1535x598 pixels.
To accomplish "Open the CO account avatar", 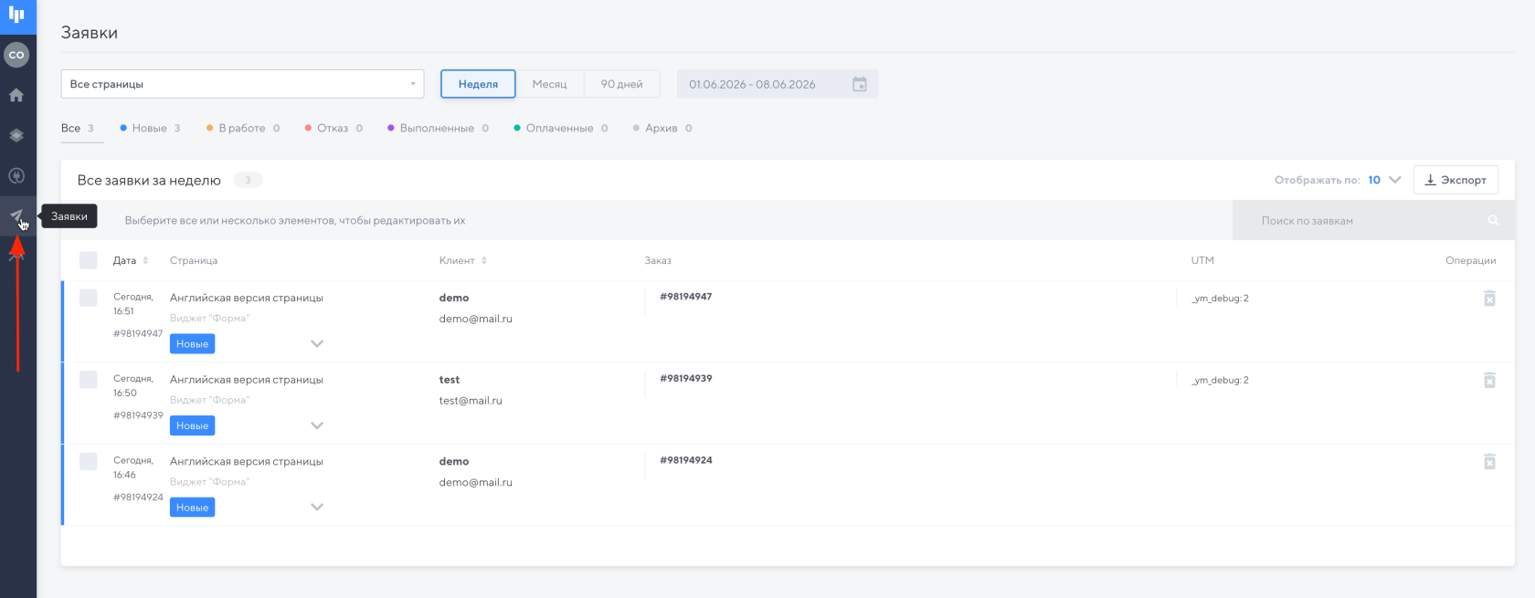I will coord(16,55).
